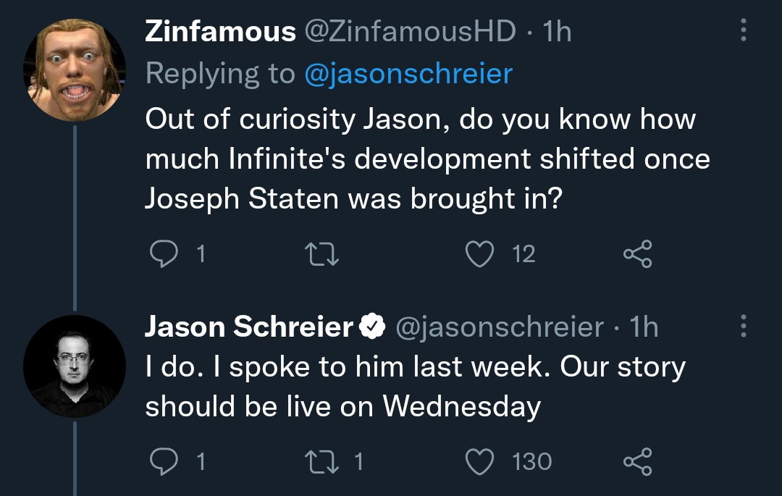The height and width of the screenshot is (496, 782).
Task: Visit the Zinfamous display name profile
Action: click(x=220, y=31)
